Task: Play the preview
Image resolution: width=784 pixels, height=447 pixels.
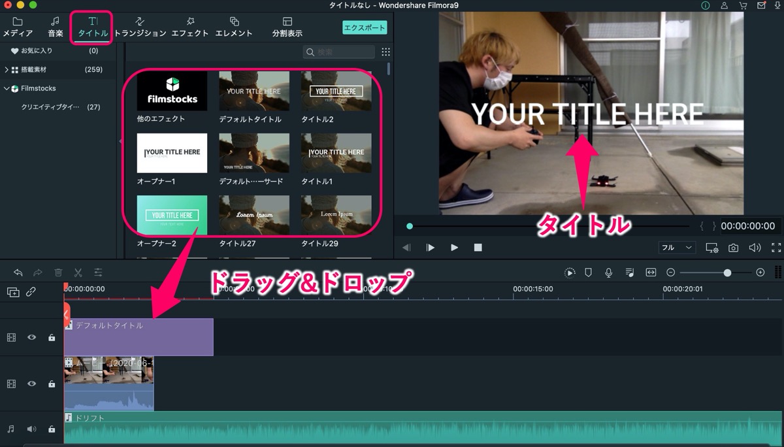Action: pyautogui.click(x=454, y=248)
